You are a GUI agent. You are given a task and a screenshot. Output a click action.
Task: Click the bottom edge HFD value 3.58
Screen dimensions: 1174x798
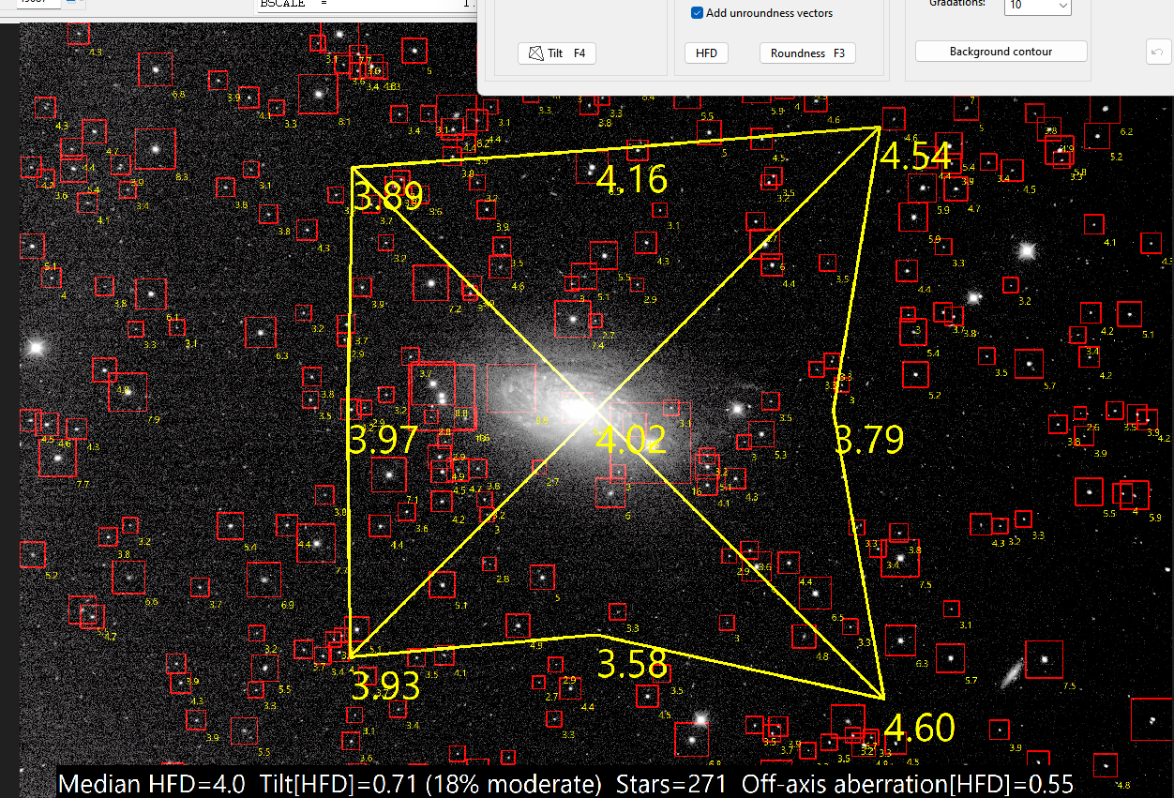point(632,664)
